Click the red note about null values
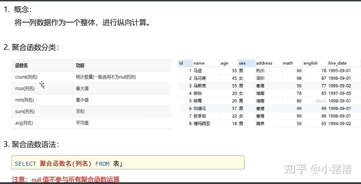The width and height of the screenshot is (361, 184). point(66,179)
